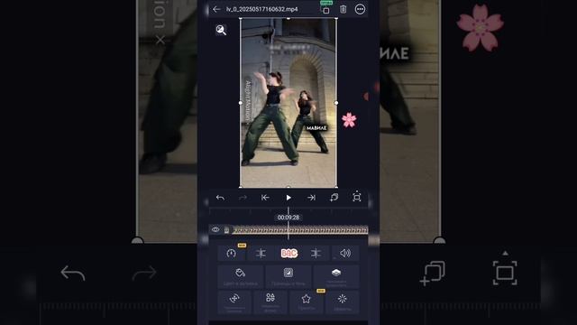
Task: Duplicate the layer with the copy icon
Action: click(x=334, y=198)
